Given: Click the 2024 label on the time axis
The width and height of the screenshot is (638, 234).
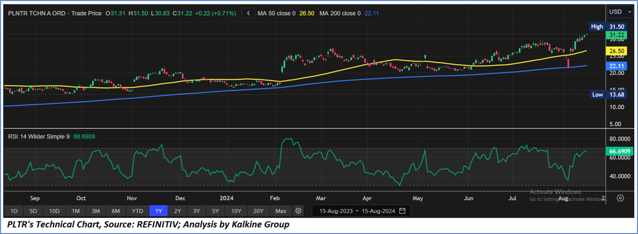Looking at the screenshot, I should click(226, 198).
